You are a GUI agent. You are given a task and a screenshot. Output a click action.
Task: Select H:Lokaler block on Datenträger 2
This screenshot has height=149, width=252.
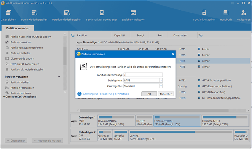click(241, 135)
